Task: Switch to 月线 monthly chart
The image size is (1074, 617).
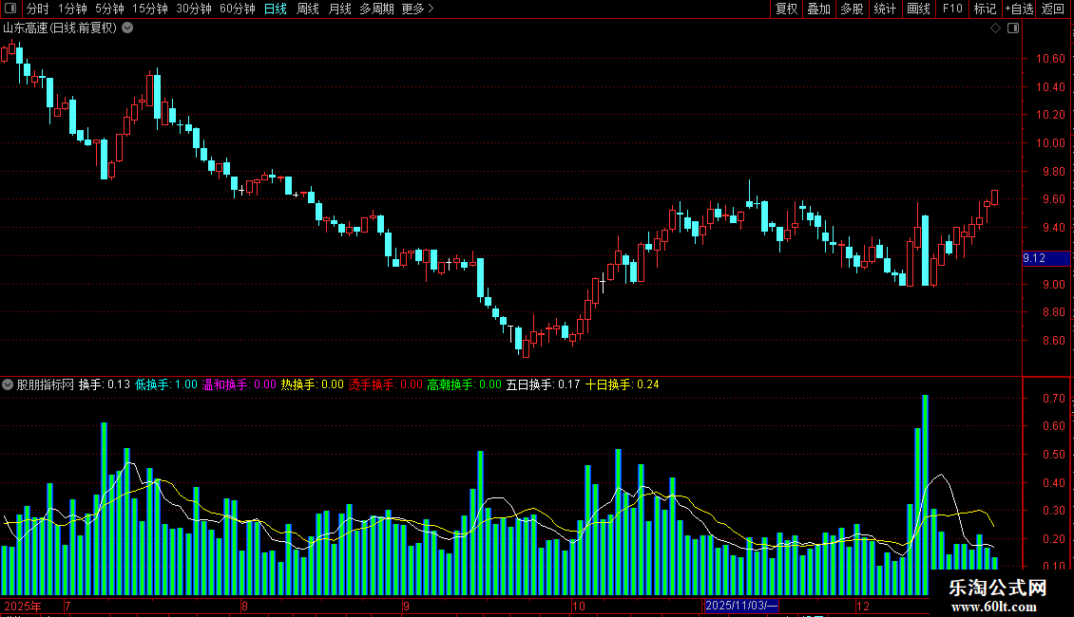Action: pyautogui.click(x=339, y=9)
